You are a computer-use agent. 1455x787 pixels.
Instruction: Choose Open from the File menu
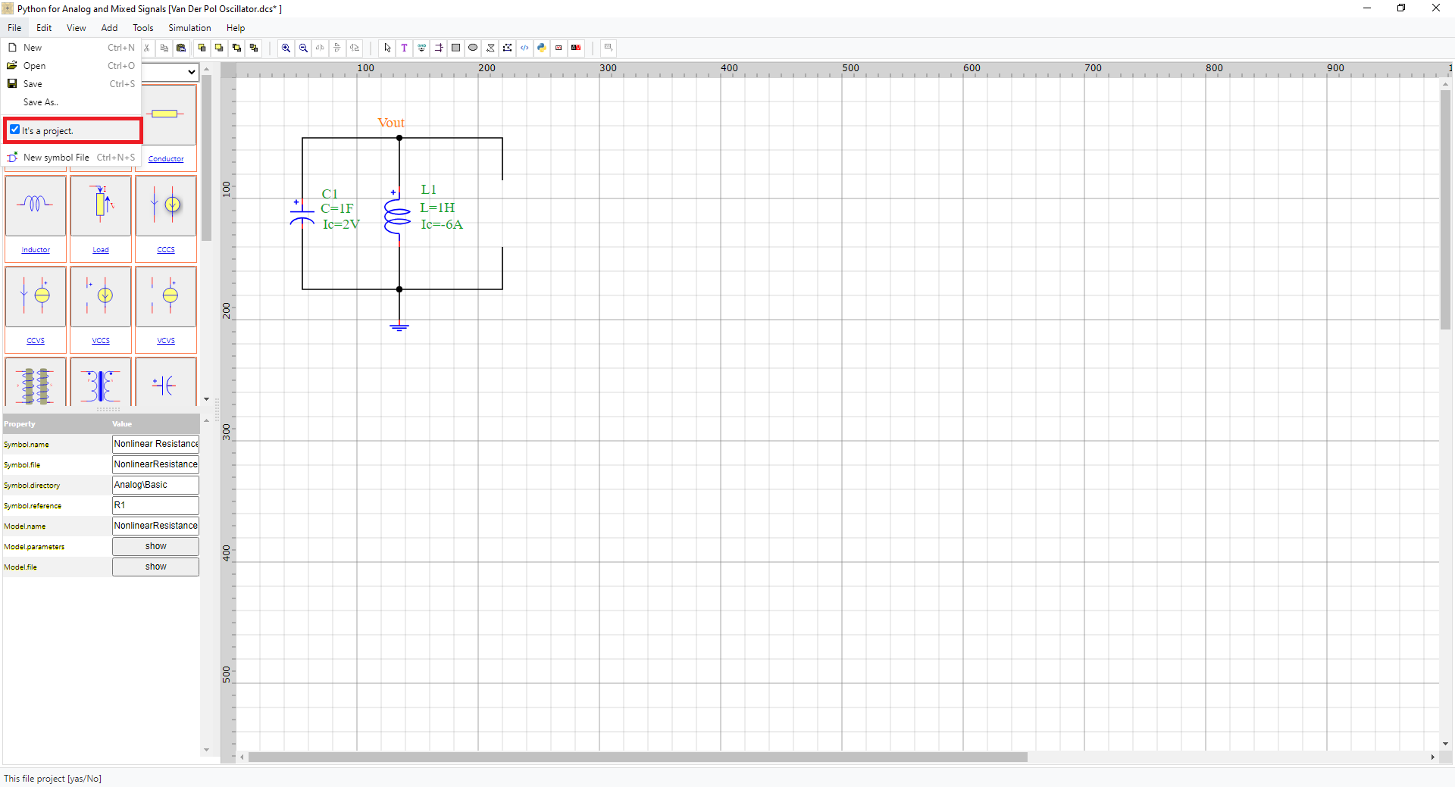coord(71,66)
